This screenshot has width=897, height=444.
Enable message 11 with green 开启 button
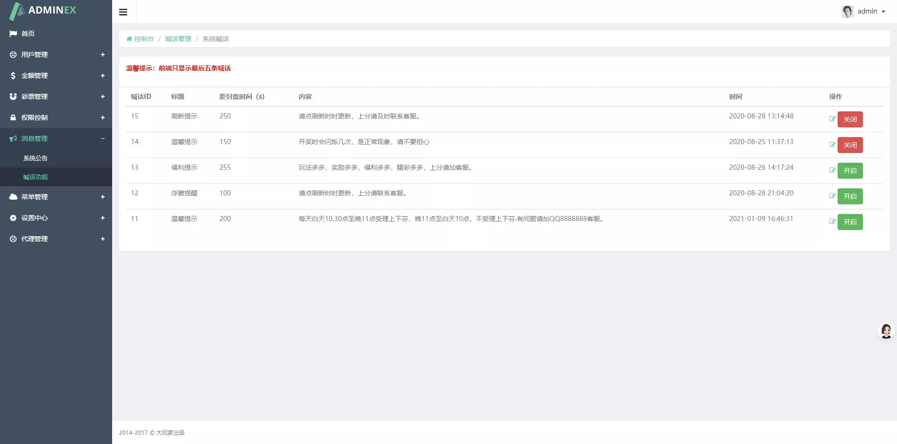[850, 222]
